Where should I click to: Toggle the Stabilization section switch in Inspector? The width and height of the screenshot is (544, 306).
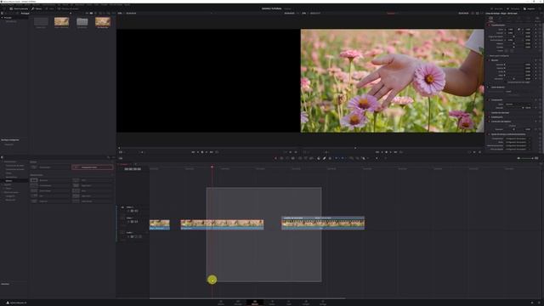(489, 117)
